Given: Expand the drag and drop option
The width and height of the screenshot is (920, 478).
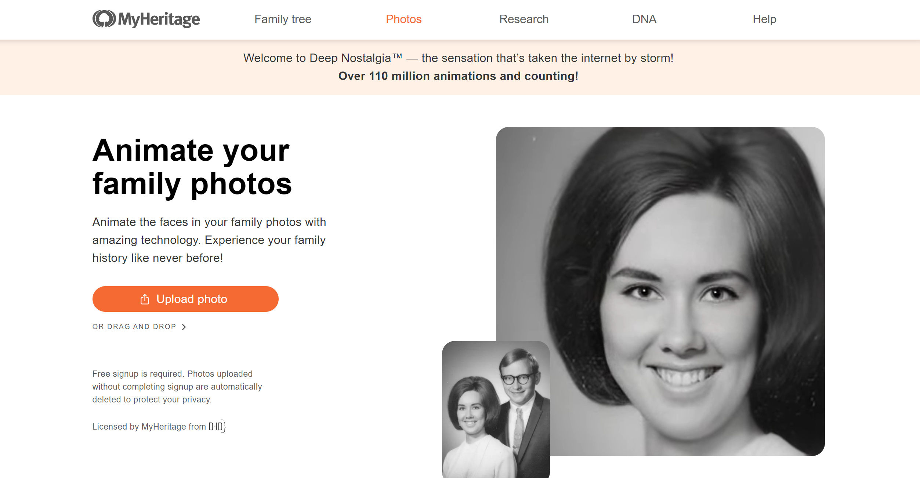Looking at the screenshot, I should (x=140, y=326).
